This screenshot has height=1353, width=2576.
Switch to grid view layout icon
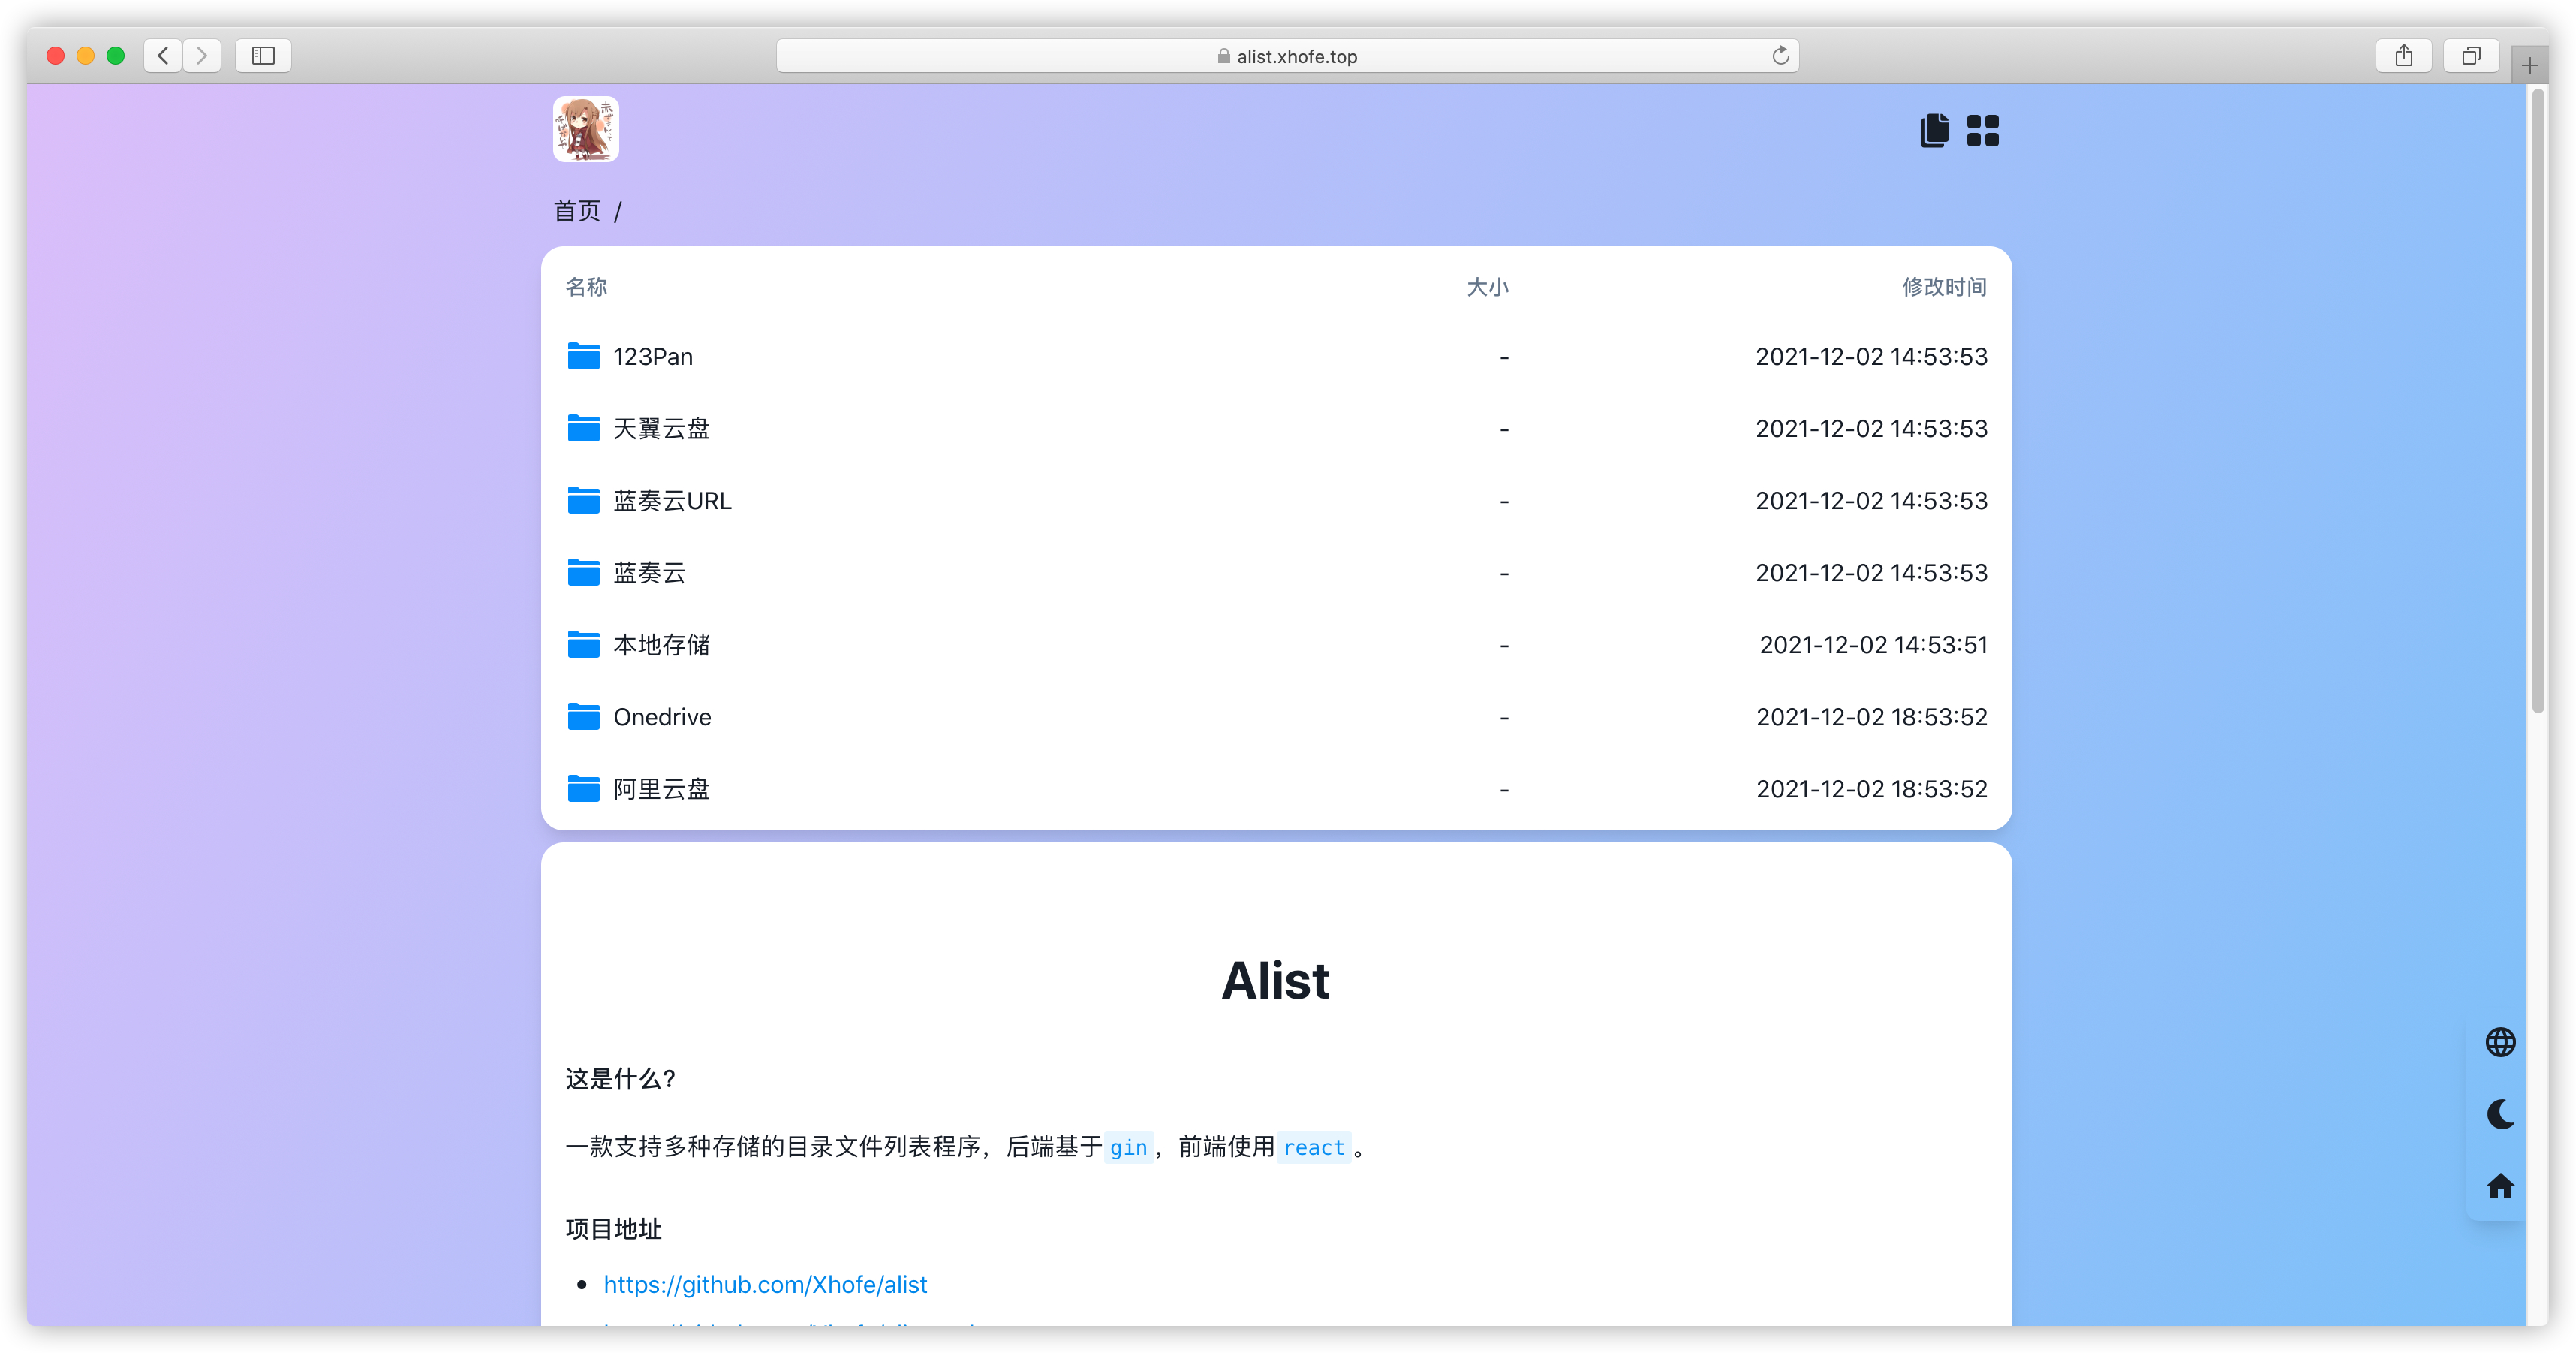click(x=1982, y=131)
